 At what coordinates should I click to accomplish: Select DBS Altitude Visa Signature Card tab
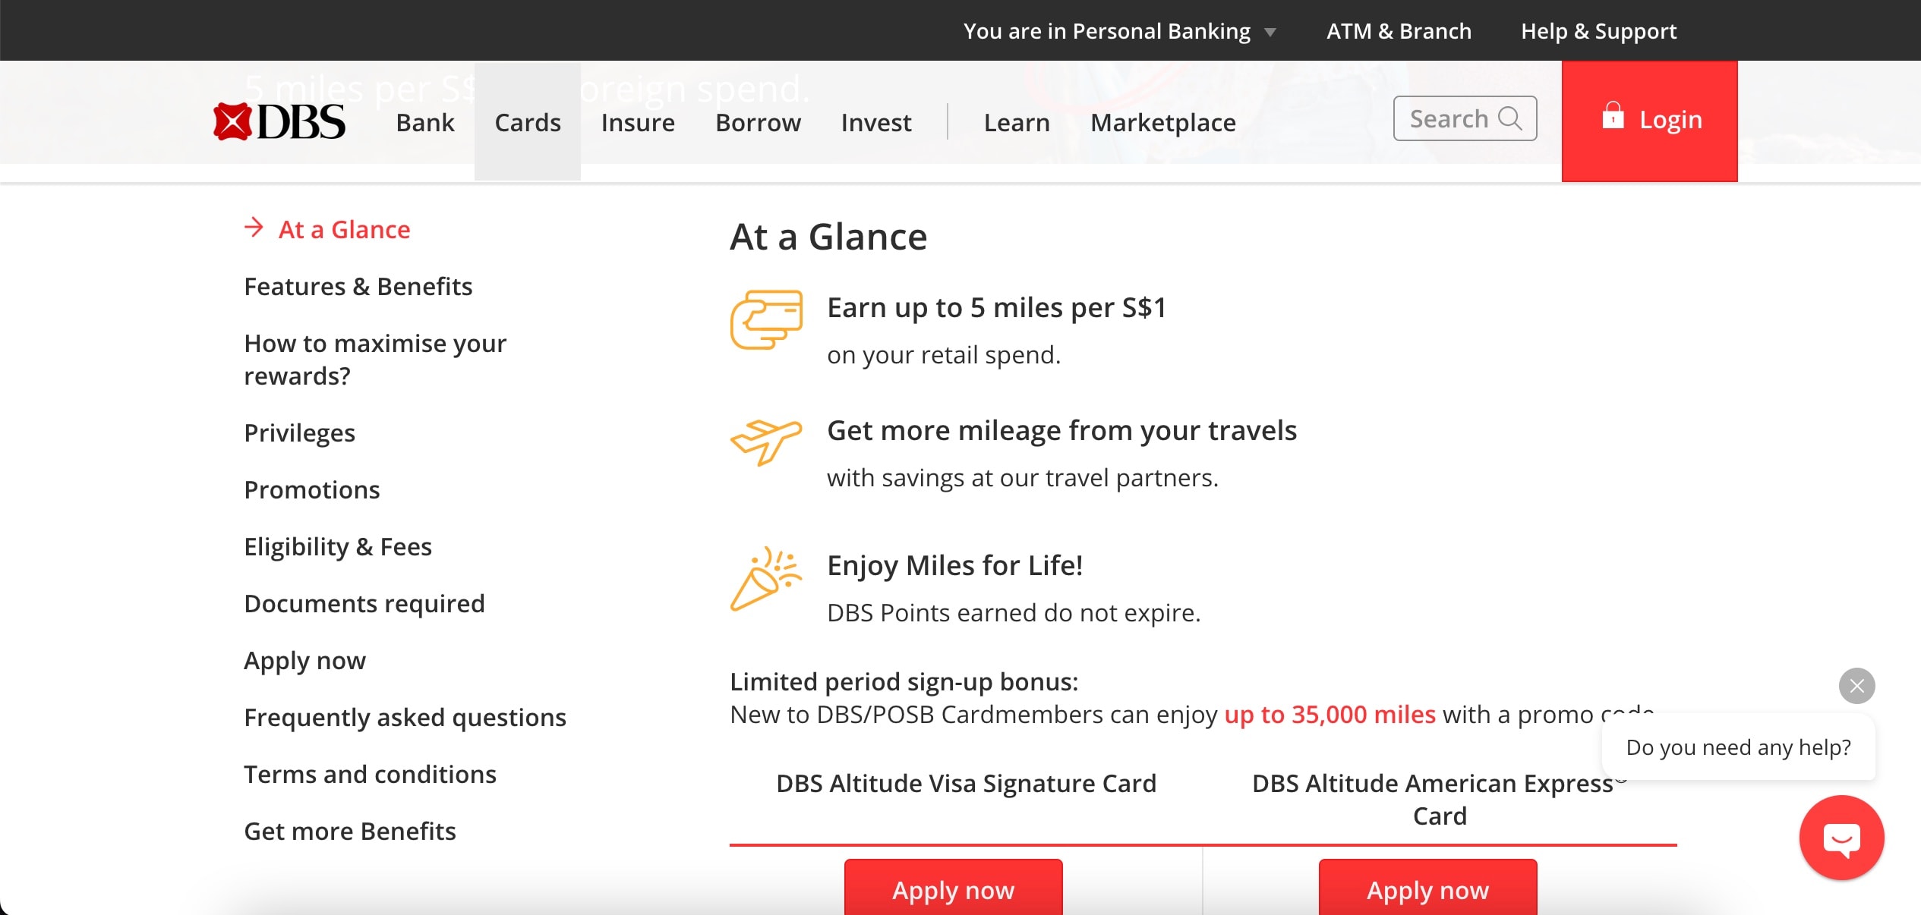(x=966, y=783)
